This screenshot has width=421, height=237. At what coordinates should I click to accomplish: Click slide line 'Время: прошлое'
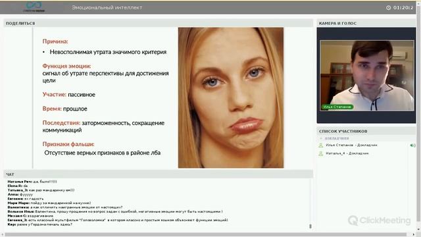coord(64,109)
